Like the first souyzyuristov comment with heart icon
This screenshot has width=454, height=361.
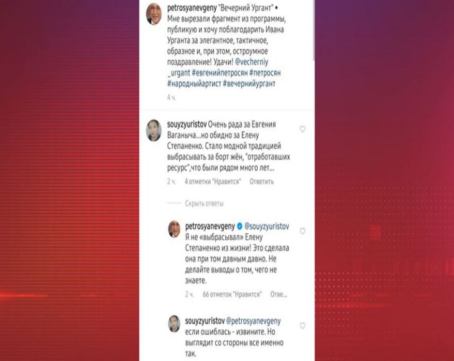click(302, 129)
